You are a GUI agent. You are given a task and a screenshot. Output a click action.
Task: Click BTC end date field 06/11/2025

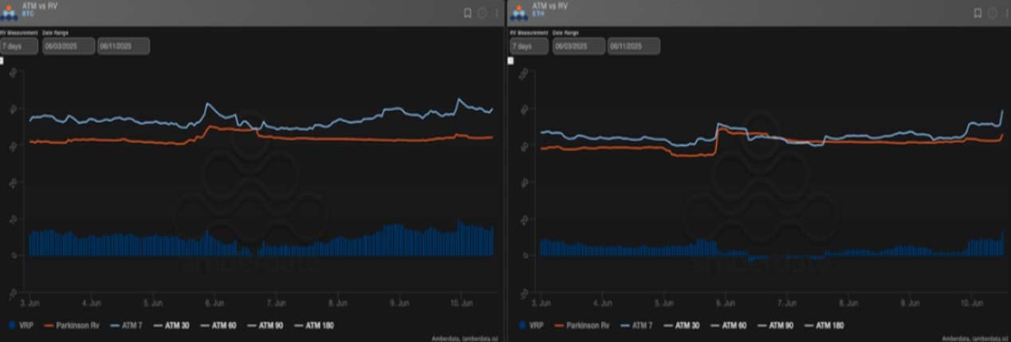(124, 45)
